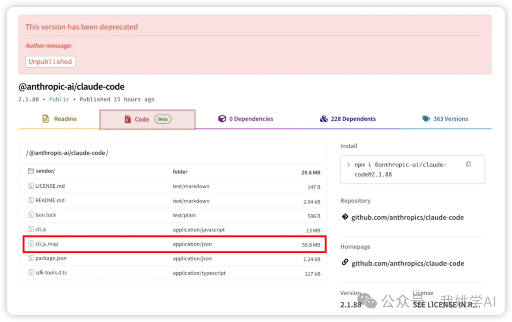Show the 363 Versions tab

(x=445, y=119)
